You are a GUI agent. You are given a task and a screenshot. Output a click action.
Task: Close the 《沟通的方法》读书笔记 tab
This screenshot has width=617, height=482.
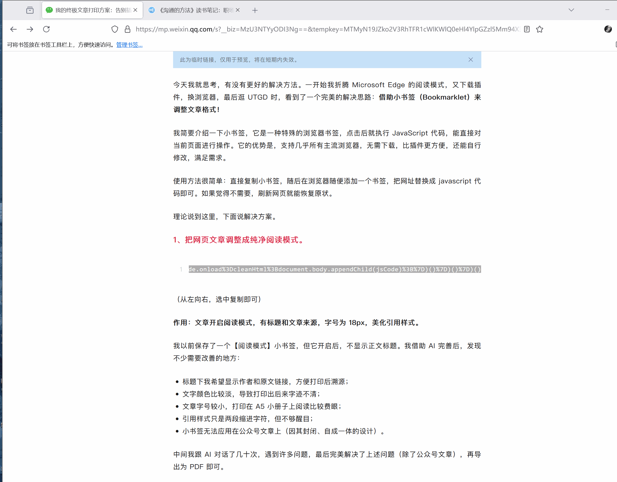pyautogui.click(x=238, y=10)
